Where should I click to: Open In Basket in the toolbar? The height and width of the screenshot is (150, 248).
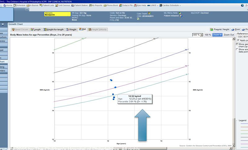[x=33, y=5]
